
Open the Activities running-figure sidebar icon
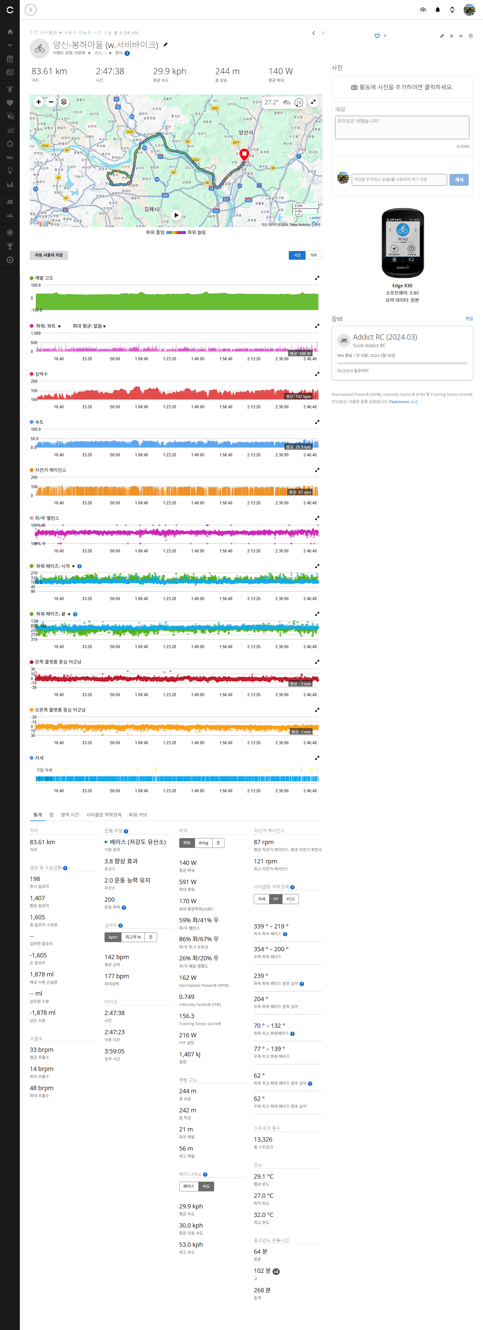[x=10, y=89]
